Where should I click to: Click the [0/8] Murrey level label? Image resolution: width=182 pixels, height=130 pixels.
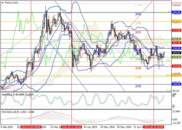138,86
